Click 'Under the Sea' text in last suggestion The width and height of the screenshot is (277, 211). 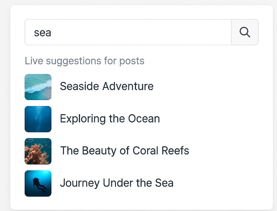(138, 183)
